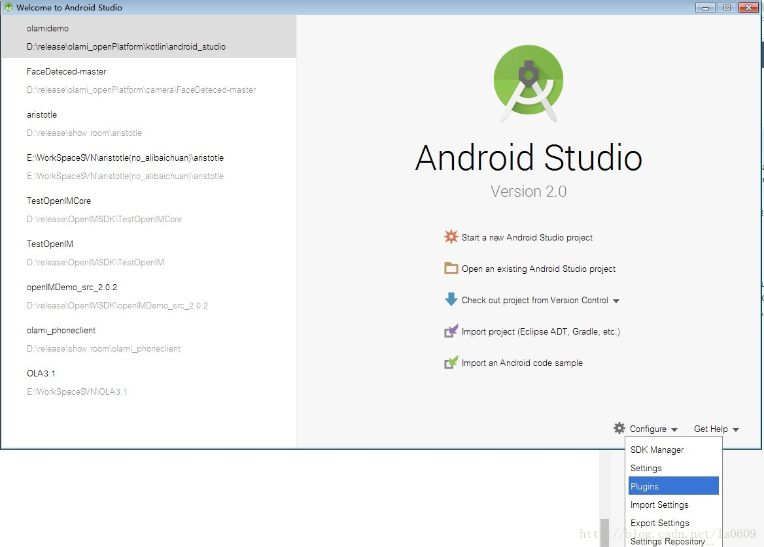The width and height of the screenshot is (764, 547).
Task: Open recent project TestOpenIM
Action: 148,252
